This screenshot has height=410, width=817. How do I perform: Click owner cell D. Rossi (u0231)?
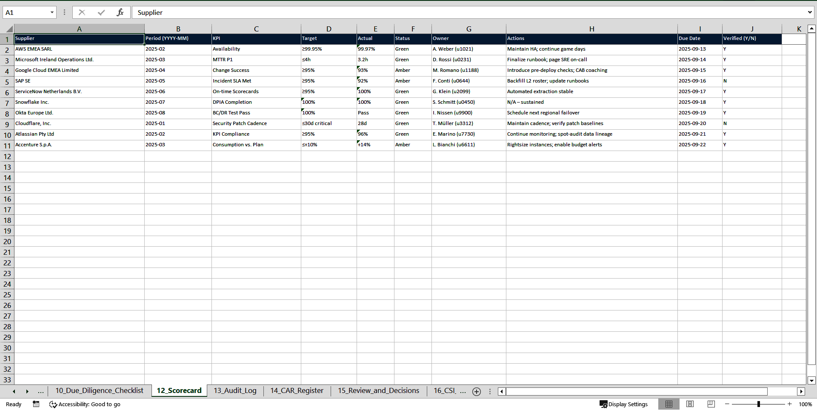[x=468, y=60]
